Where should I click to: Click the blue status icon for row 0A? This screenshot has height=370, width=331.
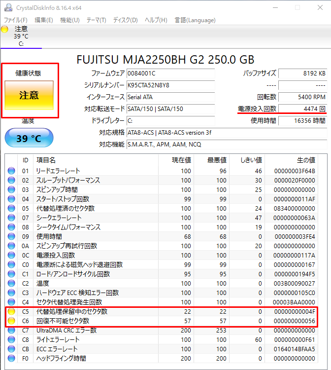click(11, 246)
